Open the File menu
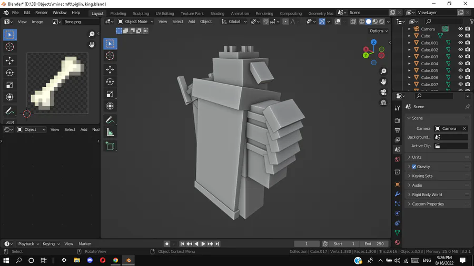The width and height of the screenshot is (474, 266). [x=15, y=13]
